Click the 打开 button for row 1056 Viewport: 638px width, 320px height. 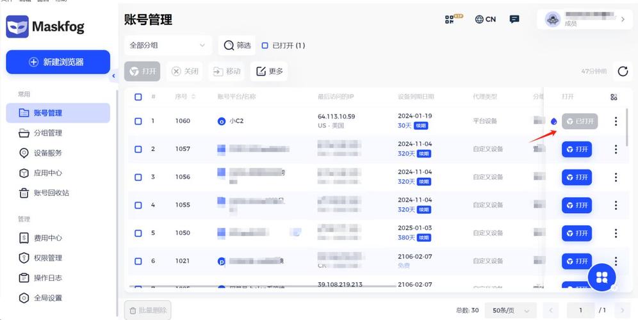(x=577, y=177)
